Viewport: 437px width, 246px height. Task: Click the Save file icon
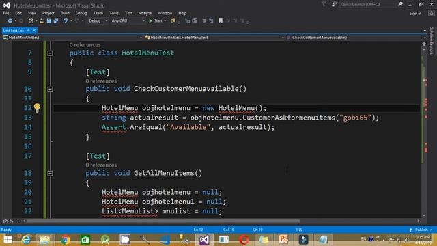click(x=48, y=21)
